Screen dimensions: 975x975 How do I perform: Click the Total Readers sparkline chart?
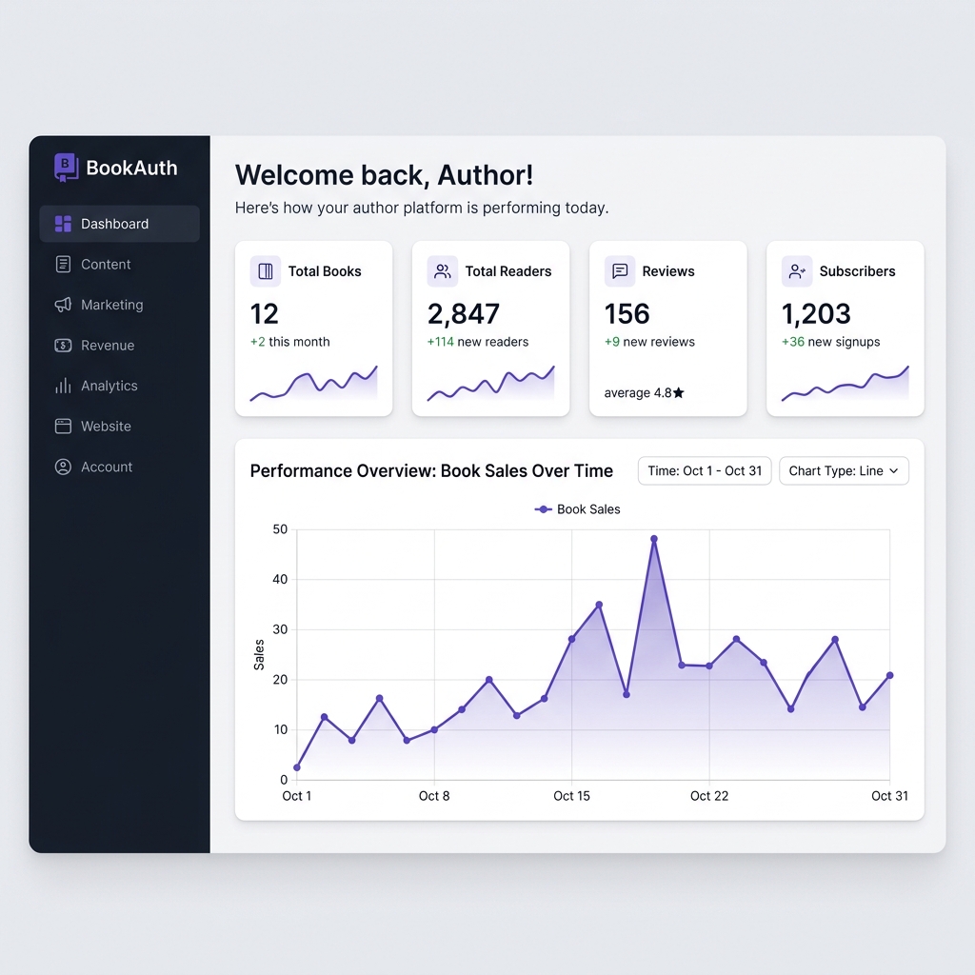click(x=490, y=383)
